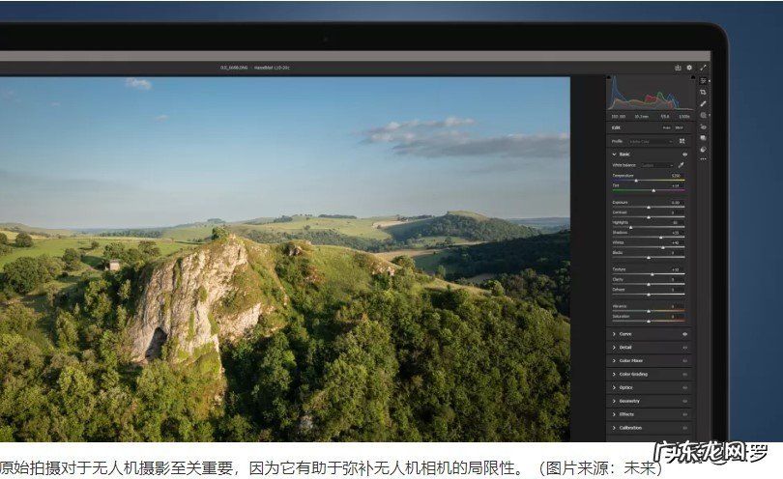Screen dimensions: 783x479
Task: Open the Presets panel icon
Action: [703, 149]
